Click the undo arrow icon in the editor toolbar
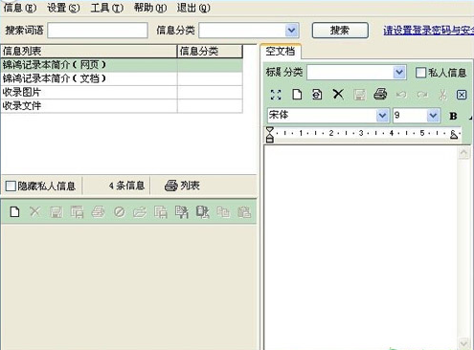This screenshot has width=474, height=350. 401,95
